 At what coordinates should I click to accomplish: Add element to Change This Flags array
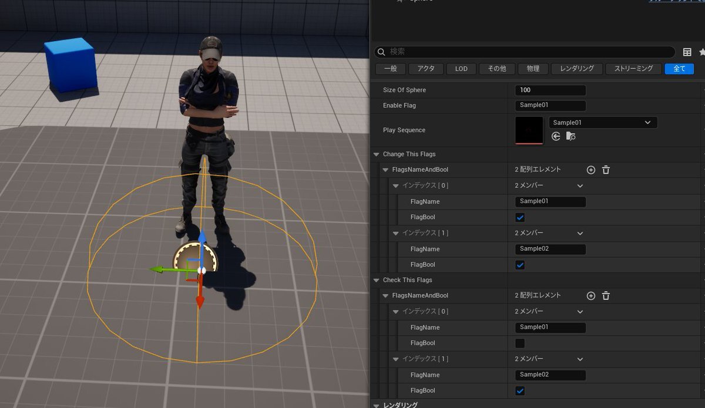(x=591, y=170)
